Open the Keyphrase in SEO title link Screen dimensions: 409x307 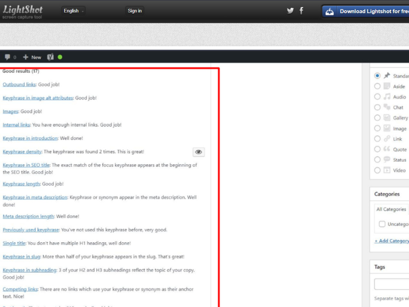tap(26, 165)
